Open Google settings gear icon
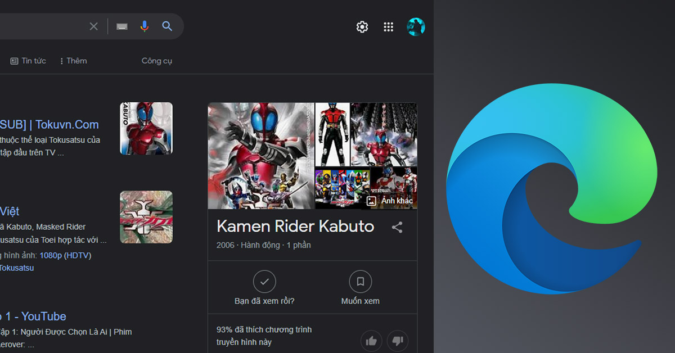Viewport: 675px width, 353px height. [x=362, y=26]
